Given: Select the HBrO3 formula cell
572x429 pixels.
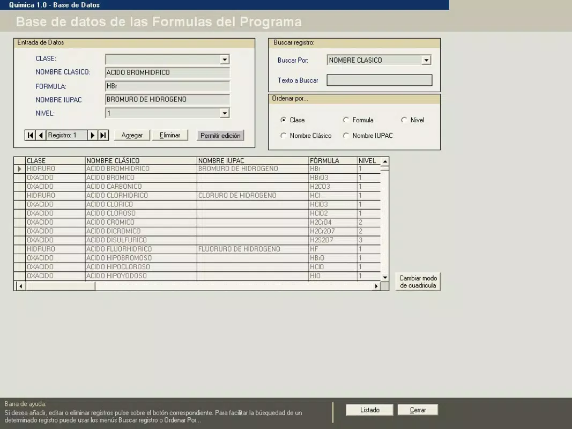Looking at the screenshot, I should pyautogui.click(x=333, y=177).
